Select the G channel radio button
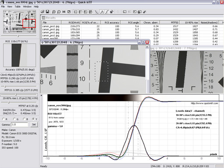 pos(14,119)
